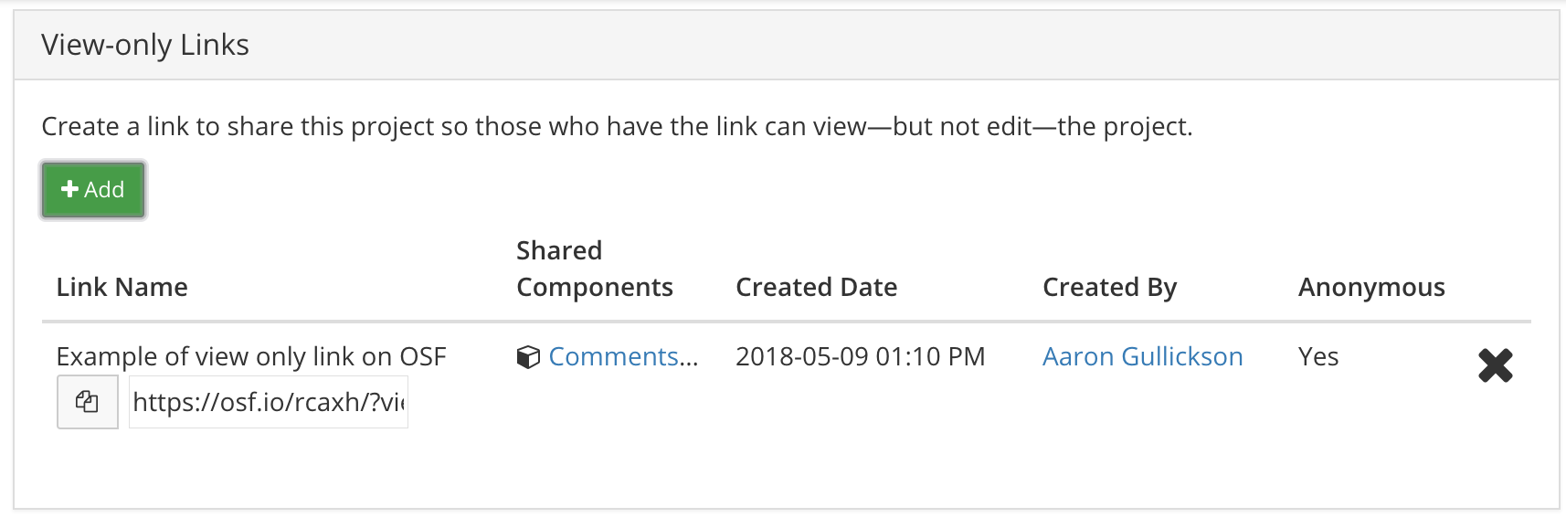1566x528 pixels.
Task: Open the Comments shared component link
Action: point(623,356)
